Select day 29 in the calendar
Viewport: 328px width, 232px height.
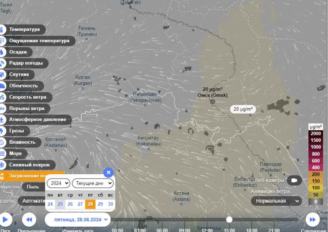pyautogui.click(x=100, y=204)
